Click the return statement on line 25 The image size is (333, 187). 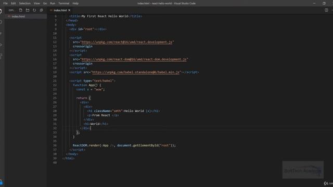83,98
